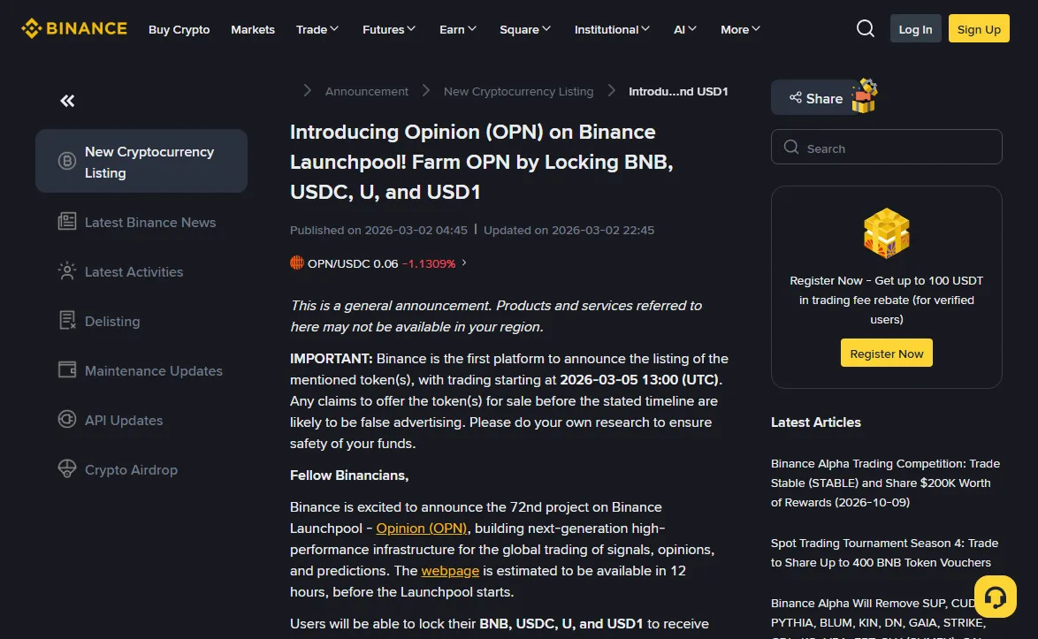Click the Latest Activities icon

67,271
